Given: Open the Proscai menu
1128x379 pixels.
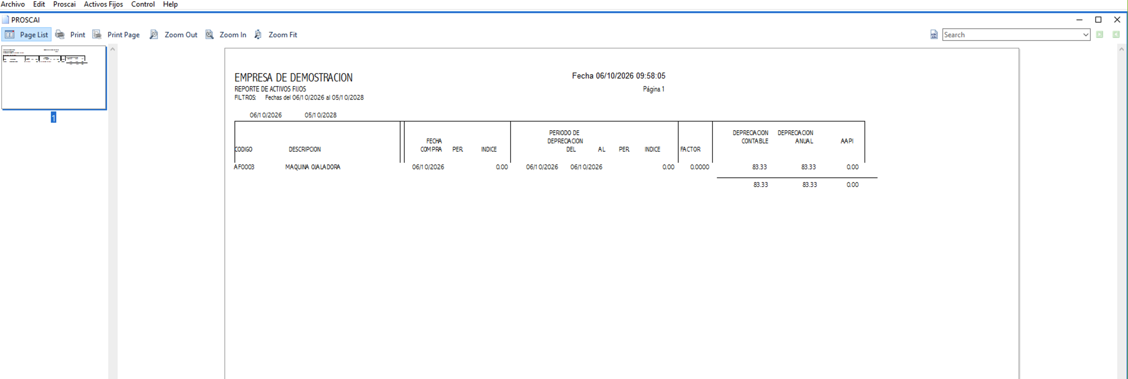Looking at the screenshot, I should coord(64,4).
